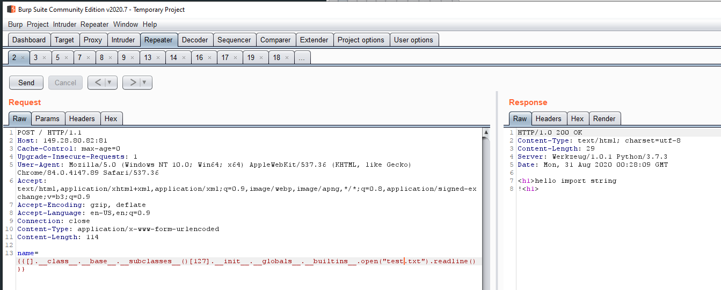Image resolution: width=721 pixels, height=290 pixels.
Task: Show the response Raw tab
Action: tap(520, 118)
